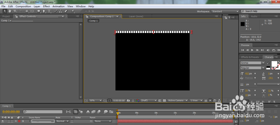Select the Zoom magnifier tool

click(x=15, y=11)
